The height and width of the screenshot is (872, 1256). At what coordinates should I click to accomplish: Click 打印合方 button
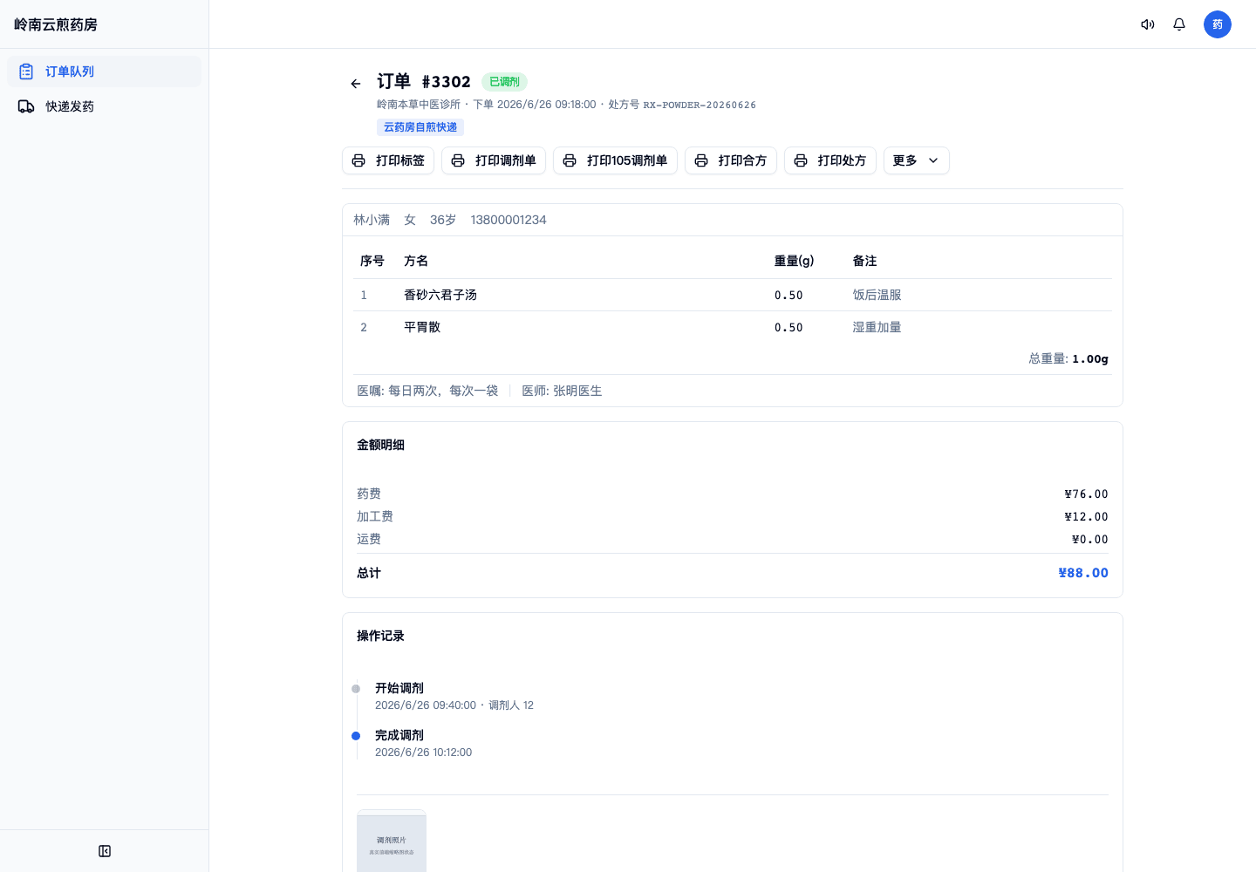(x=731, y=160)
